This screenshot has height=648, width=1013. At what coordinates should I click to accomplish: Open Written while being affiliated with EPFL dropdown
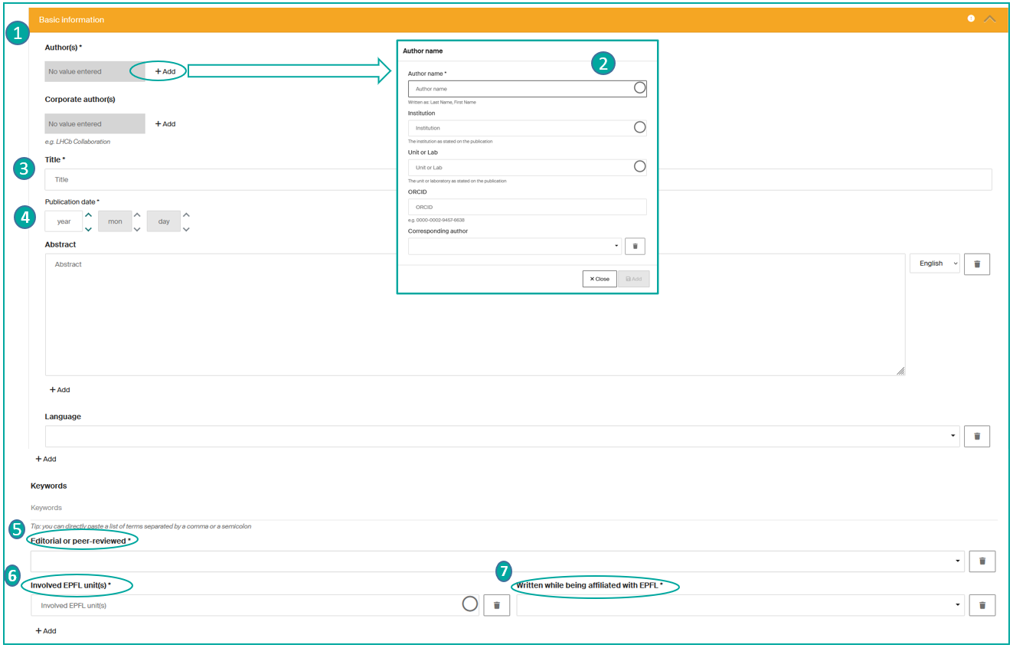739,605
